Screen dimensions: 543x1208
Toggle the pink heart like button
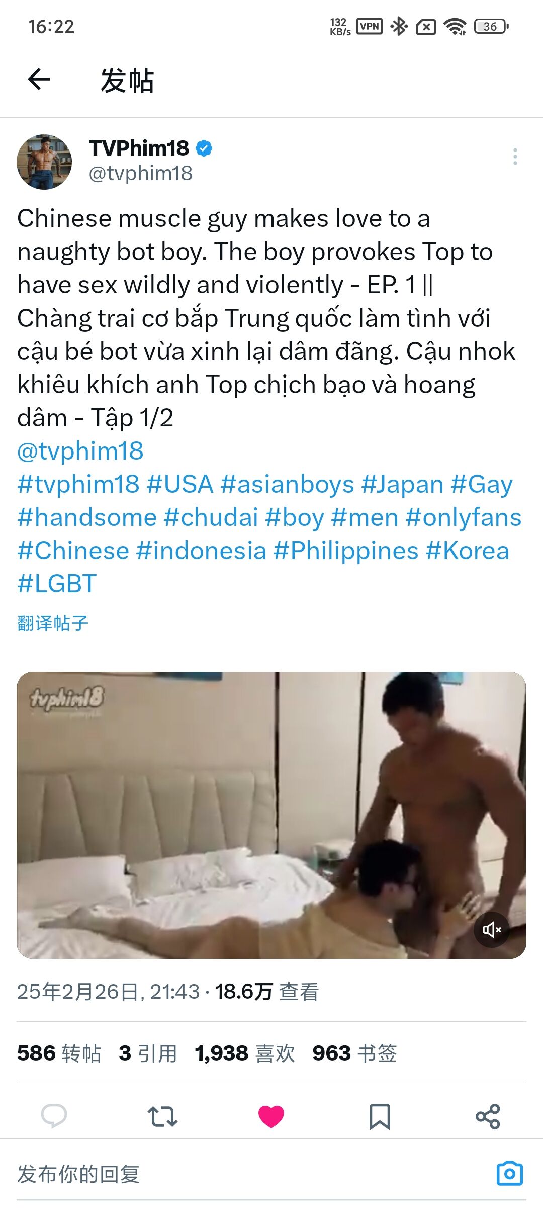coord(271,1116)
